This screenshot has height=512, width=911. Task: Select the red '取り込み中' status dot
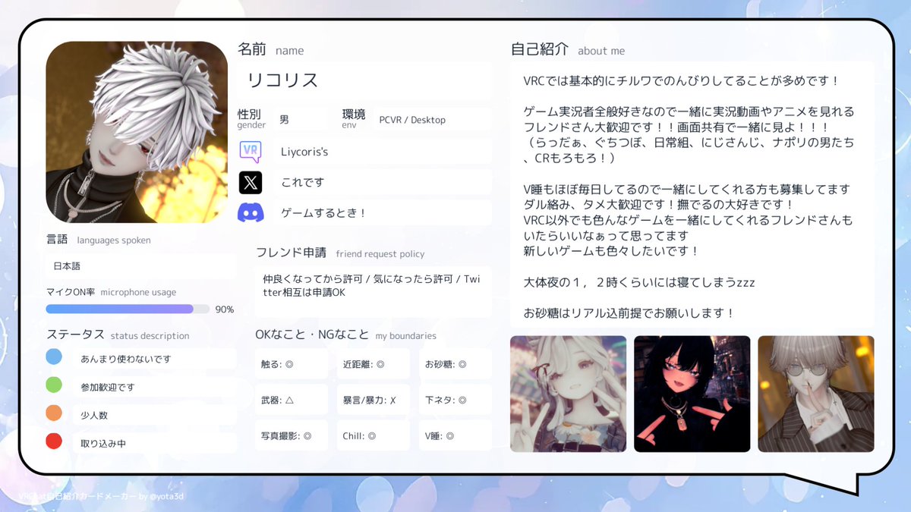pyautogui.click(x=52, y=441)
